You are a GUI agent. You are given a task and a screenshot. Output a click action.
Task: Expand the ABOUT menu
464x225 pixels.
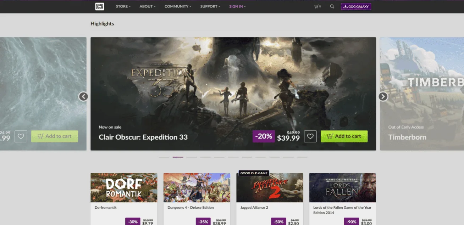148,6
